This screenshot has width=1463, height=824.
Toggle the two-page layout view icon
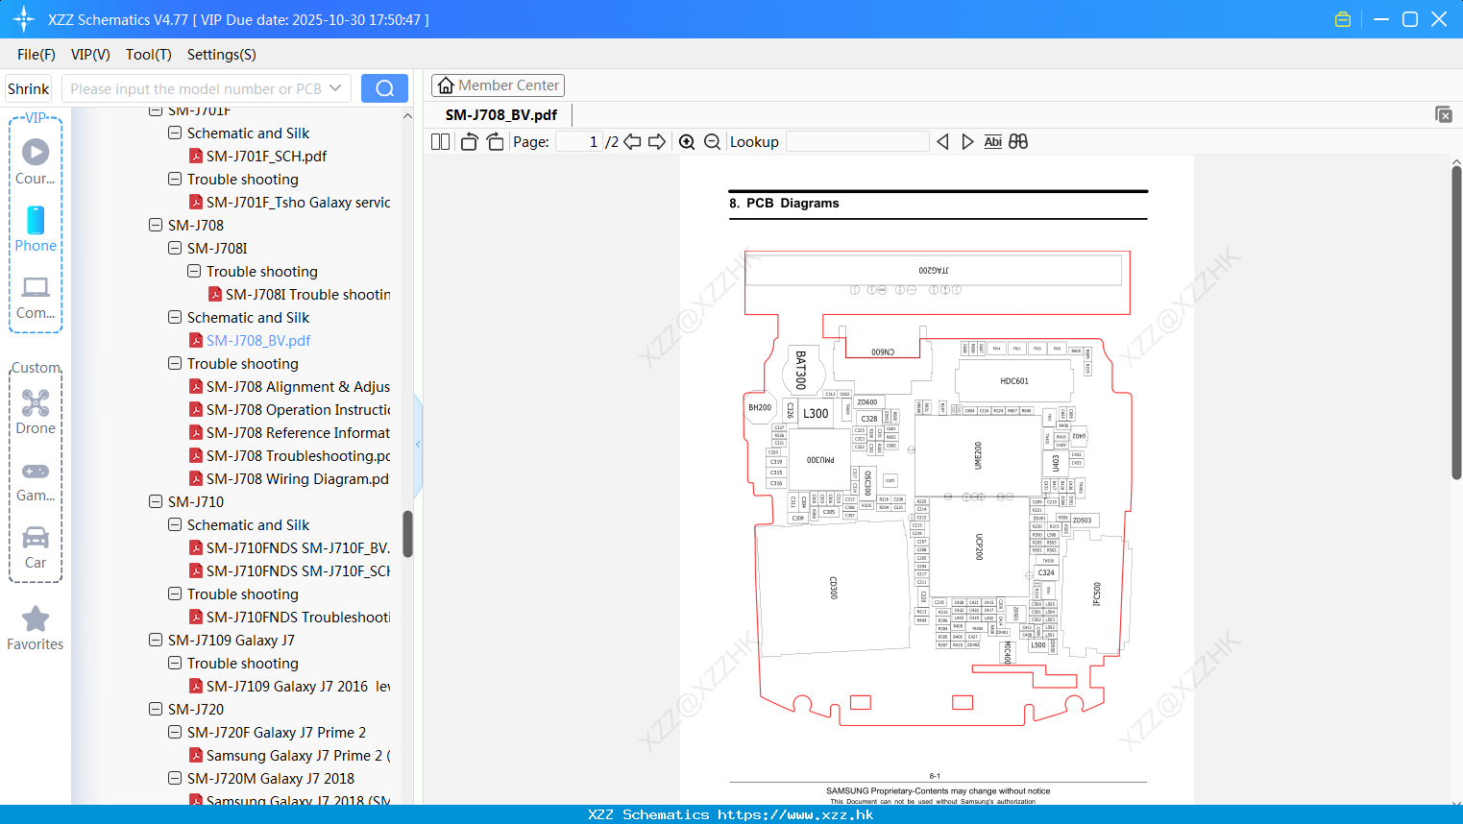(440, 141)
